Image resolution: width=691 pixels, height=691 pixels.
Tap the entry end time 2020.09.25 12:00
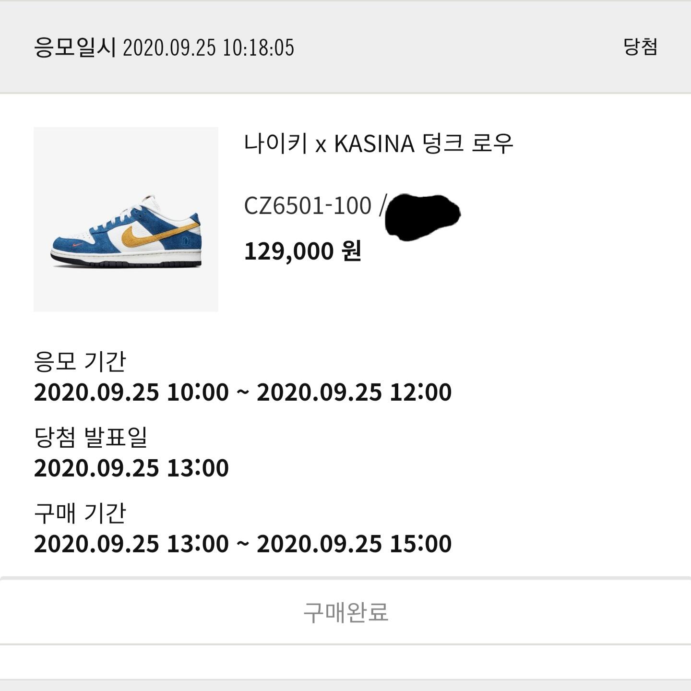pyautogui.click(x=354, y=392)
